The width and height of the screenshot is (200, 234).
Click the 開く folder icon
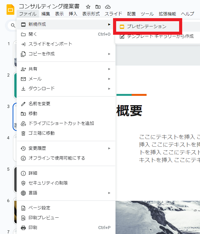23,34
